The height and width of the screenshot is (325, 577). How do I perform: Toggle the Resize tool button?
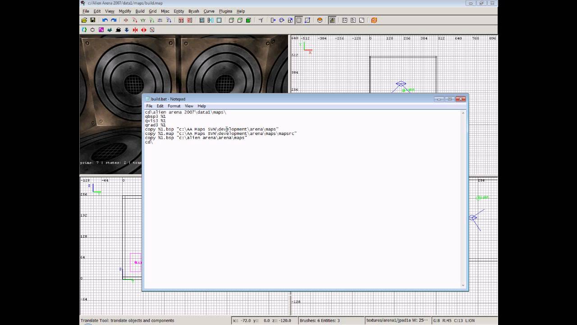coord(299,20)
